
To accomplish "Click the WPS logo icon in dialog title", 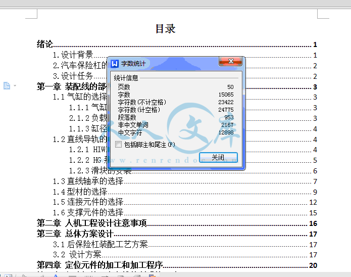I will tap(115, 64).
